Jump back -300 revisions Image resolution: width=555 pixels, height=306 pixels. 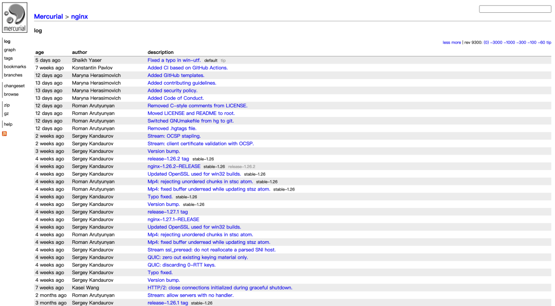(x=521, y=43)
